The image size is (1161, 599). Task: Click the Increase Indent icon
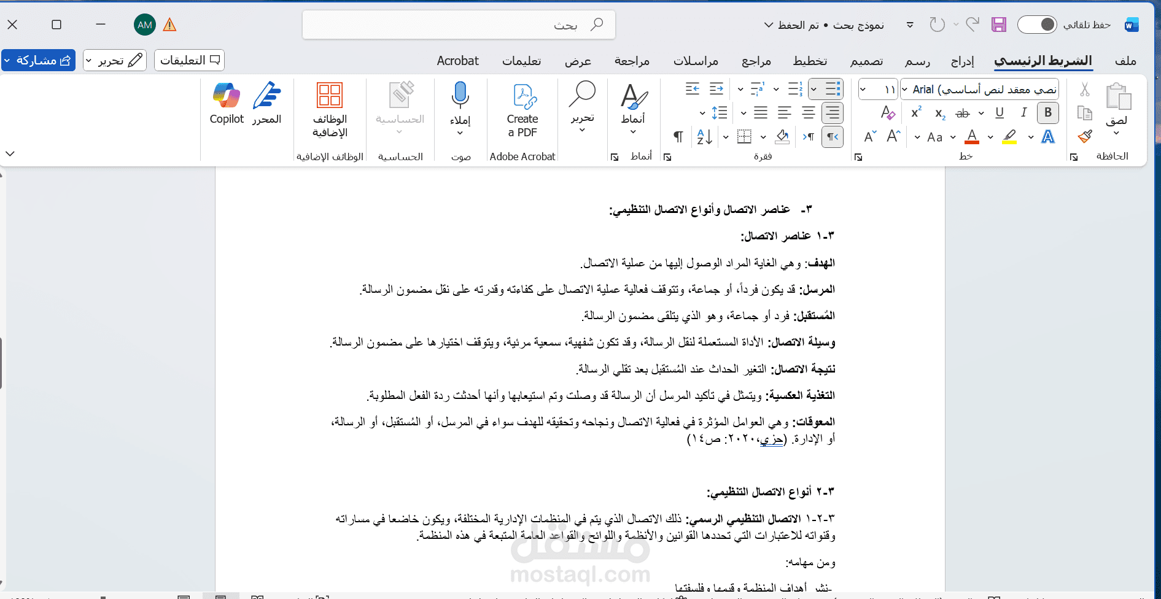(693, 90)
